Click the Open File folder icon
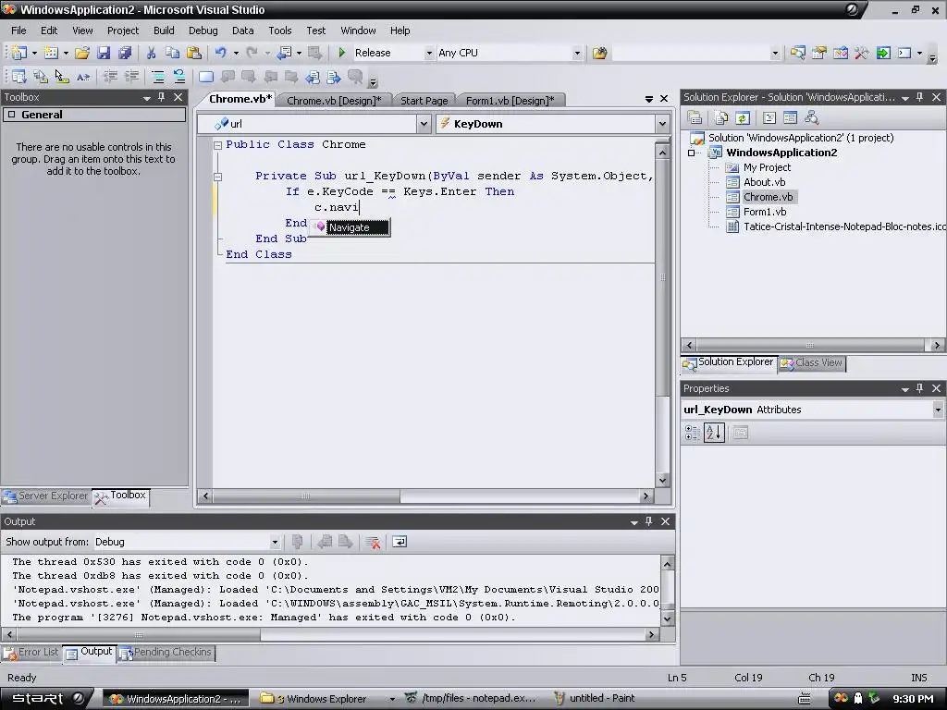This screenshot has width=947, height=710. 82,53
